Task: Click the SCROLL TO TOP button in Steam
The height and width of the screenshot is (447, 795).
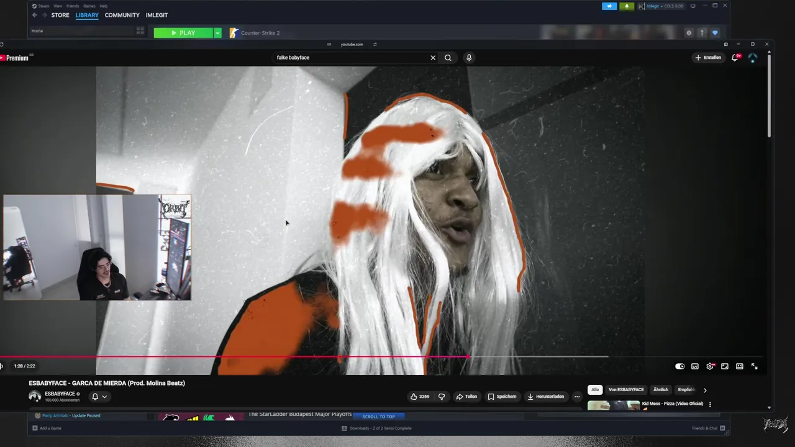Action: (x=379, y=416)
